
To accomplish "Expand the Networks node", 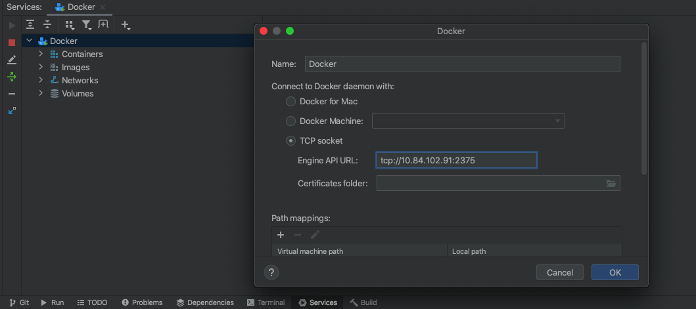I will pos(41,80).
